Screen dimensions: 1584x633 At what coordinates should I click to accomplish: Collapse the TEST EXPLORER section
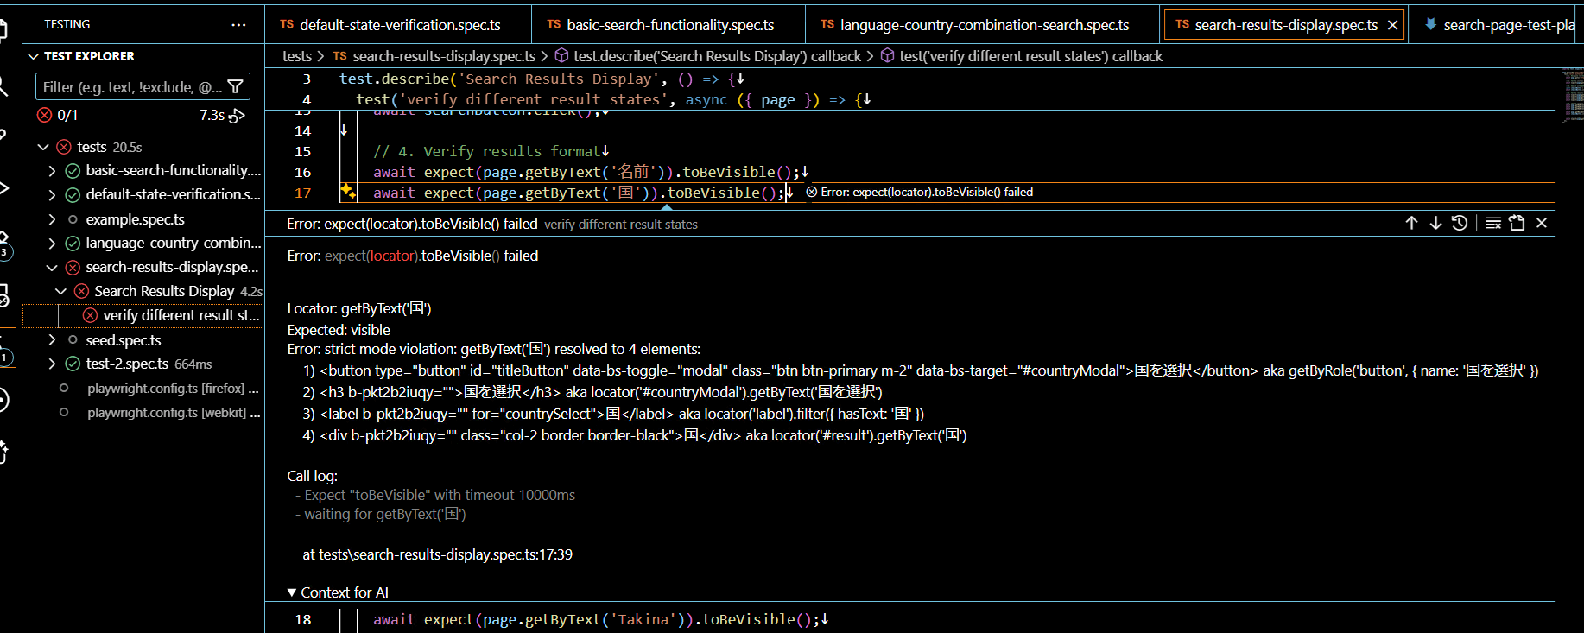[34, 56]
